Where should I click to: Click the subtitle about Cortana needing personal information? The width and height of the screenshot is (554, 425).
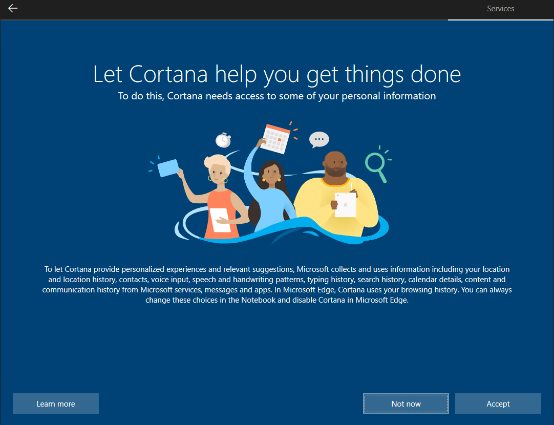[276, 96]
